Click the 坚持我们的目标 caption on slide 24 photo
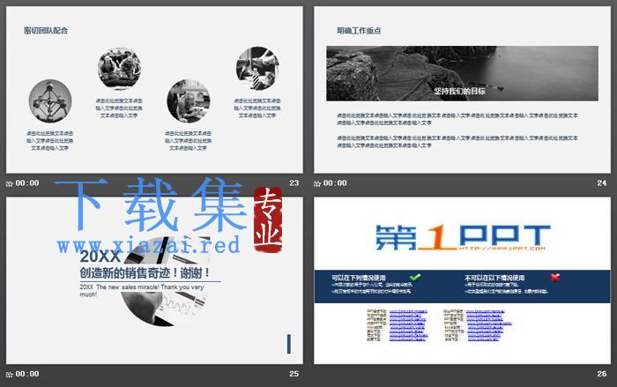The image size is (617, 387). [459, 92]
